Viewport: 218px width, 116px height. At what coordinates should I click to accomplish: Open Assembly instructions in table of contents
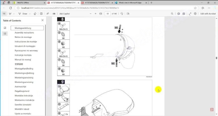[24, 33]
